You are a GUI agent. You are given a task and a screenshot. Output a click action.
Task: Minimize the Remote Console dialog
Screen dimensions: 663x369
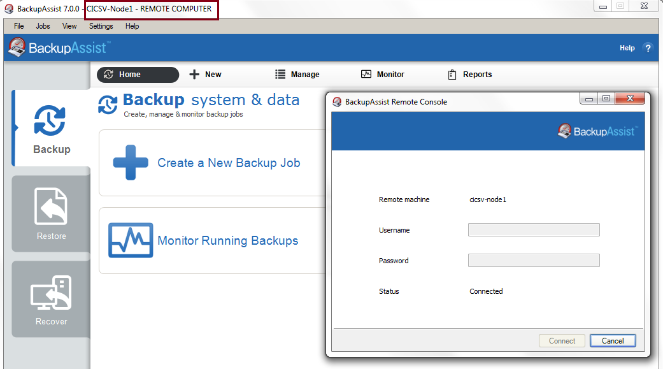588,99
